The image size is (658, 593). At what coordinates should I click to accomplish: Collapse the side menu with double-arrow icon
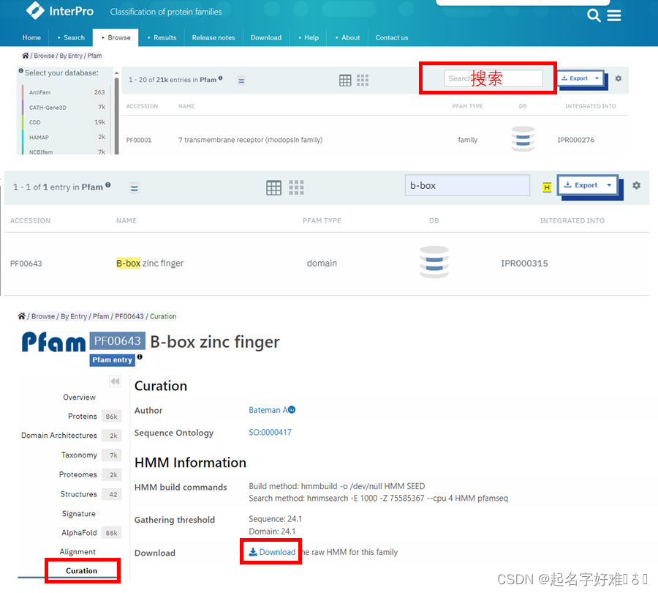tap(115, 381)
